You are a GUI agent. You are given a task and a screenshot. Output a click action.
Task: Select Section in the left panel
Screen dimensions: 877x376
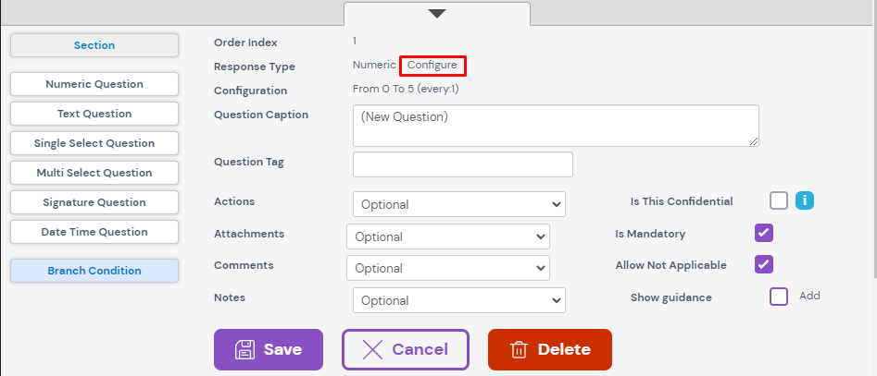[x=94, y=45]
